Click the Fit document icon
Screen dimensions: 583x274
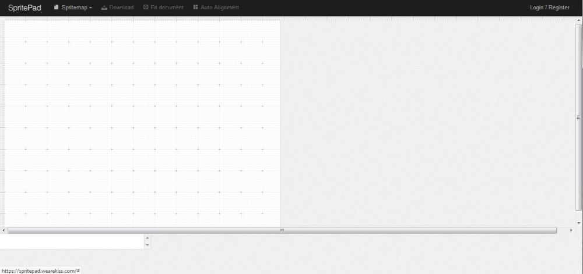(x=146, y=7)
